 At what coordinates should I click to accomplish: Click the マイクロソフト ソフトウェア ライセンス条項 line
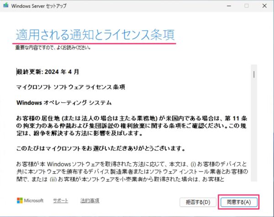[71, 87]
